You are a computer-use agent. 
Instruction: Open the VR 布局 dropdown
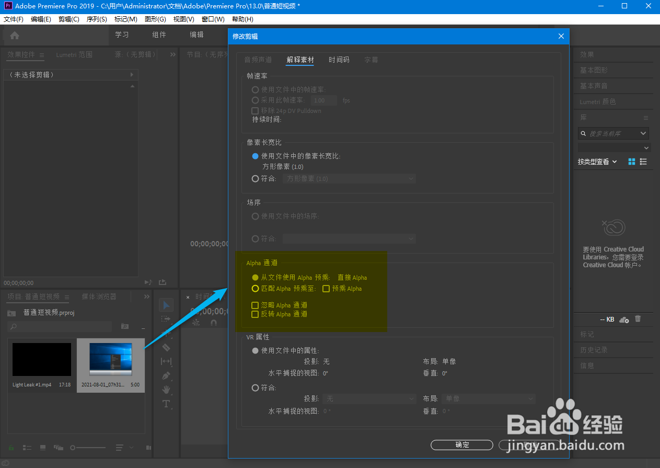tap(489, 398)
